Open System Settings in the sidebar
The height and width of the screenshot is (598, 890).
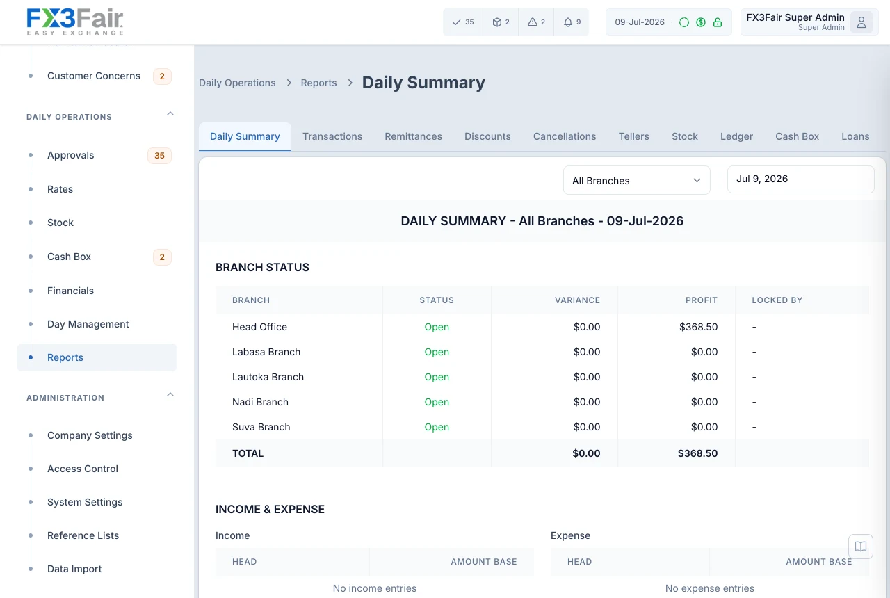pyautogui.click(x=97, y=502)
